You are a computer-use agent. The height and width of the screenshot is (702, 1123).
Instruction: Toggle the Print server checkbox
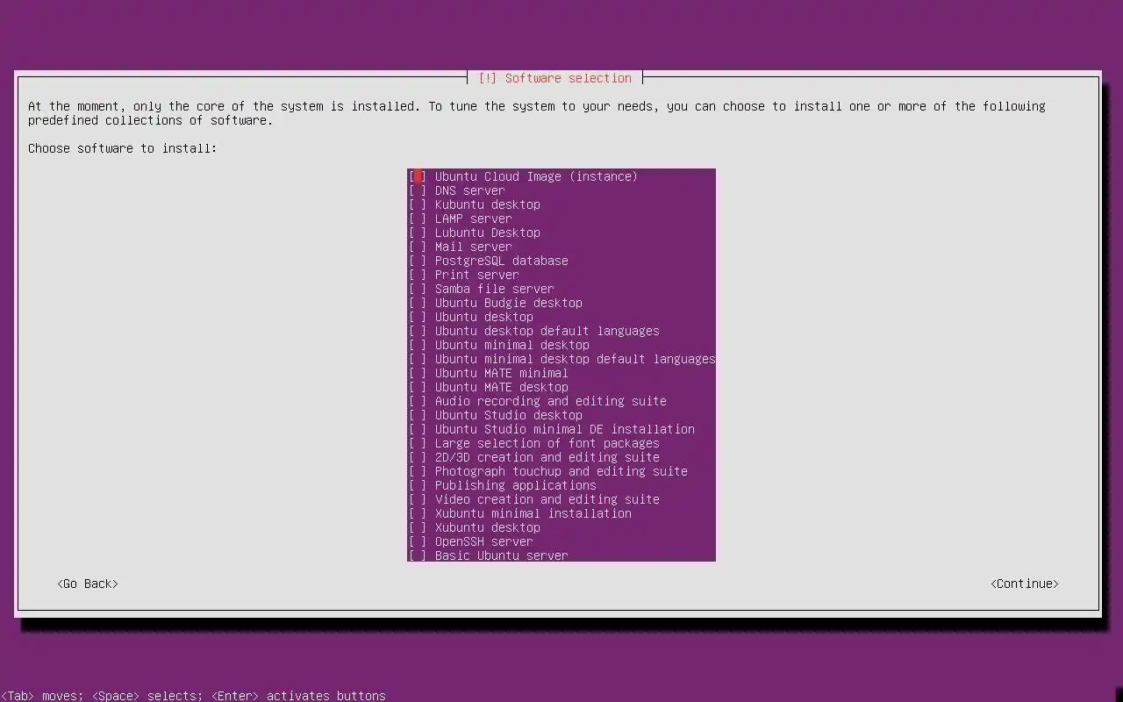click(x=418, y=275)
